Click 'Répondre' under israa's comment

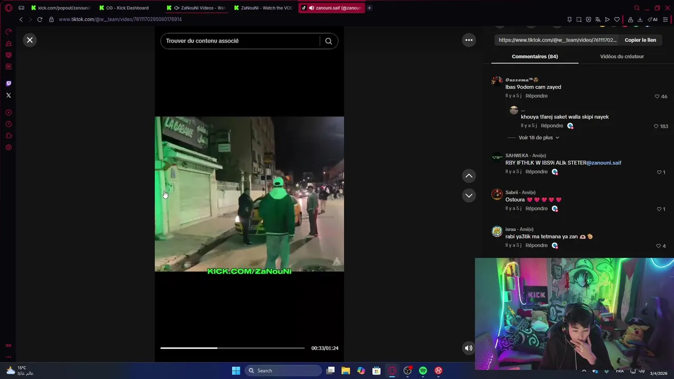[x=537, y=245]
